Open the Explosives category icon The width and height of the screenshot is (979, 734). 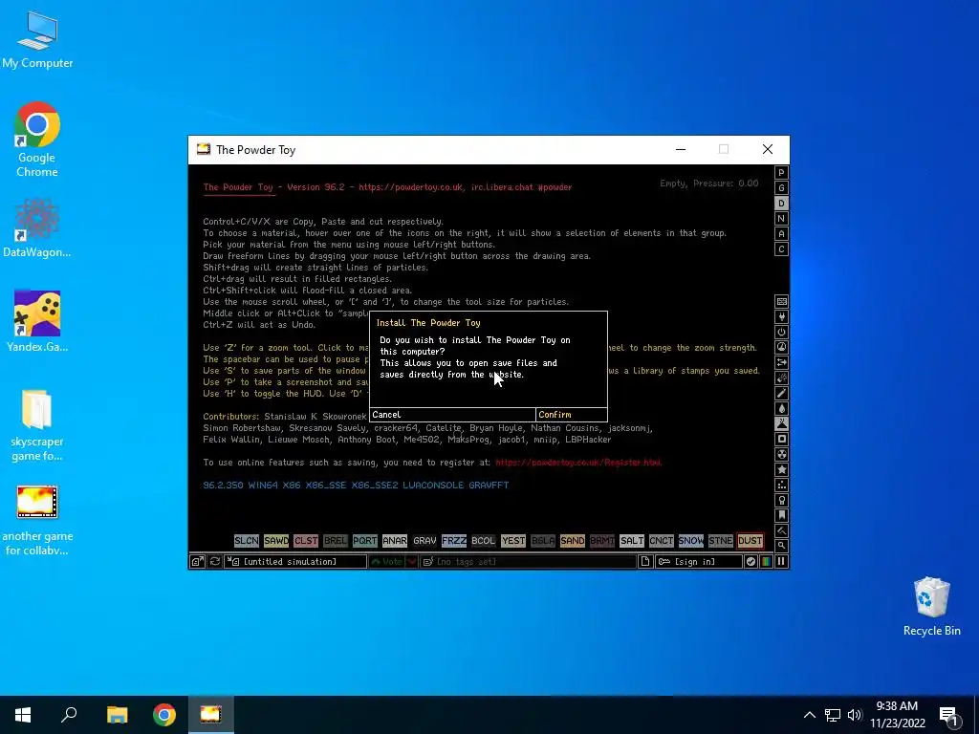pos(782,378)
